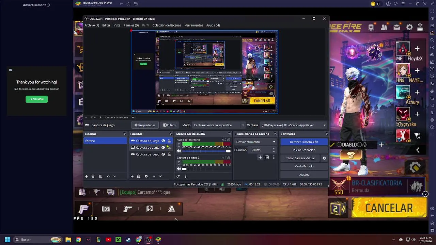
Task: Move scene up arrow in Escenas panel
Action: pyautogui.click(x=108, y=176)
